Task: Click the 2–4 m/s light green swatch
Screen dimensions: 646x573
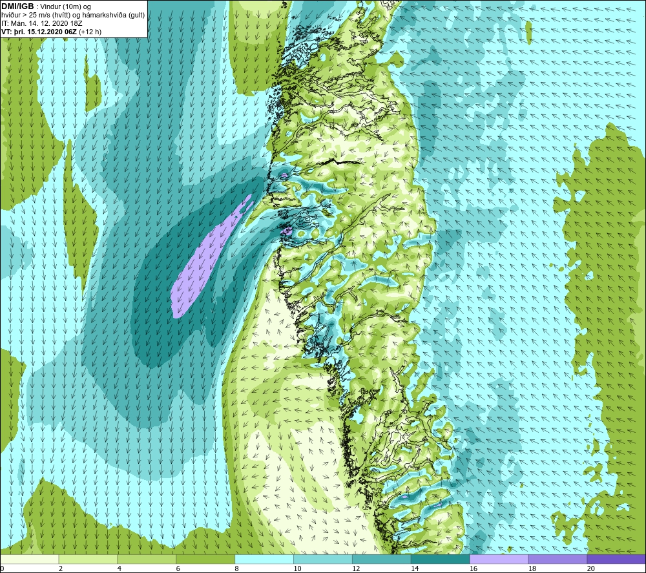Action: 88,559
